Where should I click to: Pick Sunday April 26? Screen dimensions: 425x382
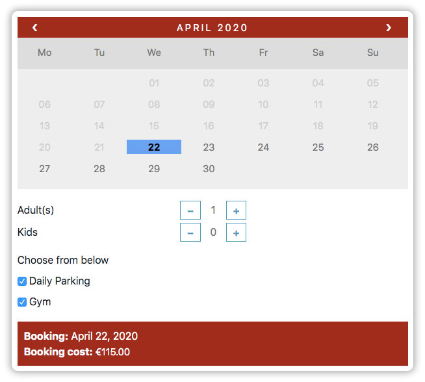pos(373,147)
